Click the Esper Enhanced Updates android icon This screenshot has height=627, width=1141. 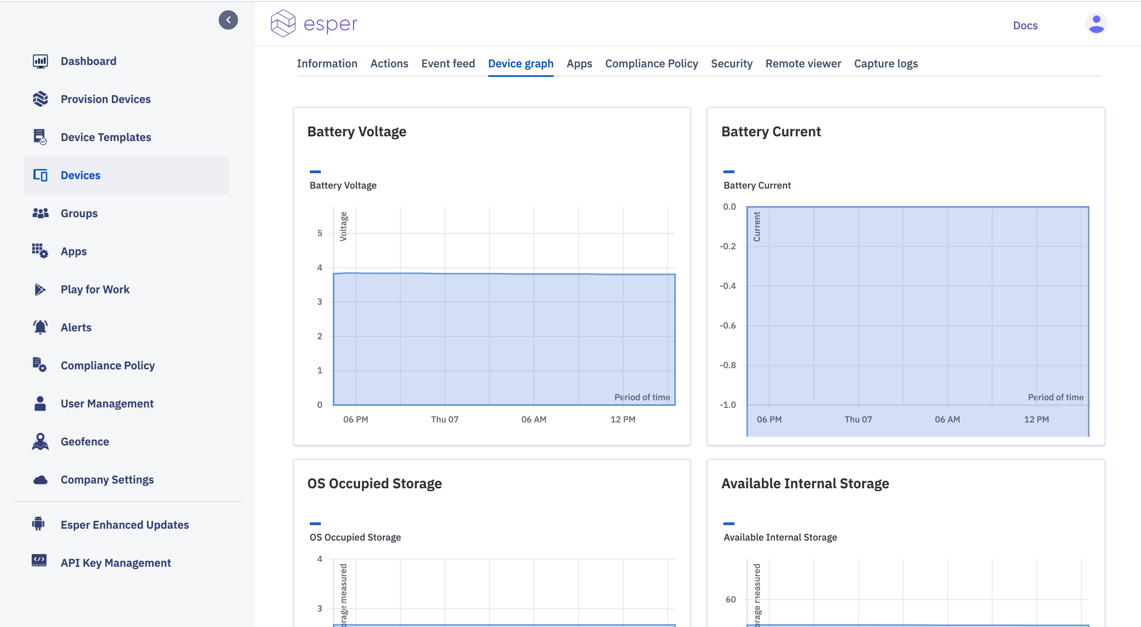pyautogui.click(x=38, y=524)
